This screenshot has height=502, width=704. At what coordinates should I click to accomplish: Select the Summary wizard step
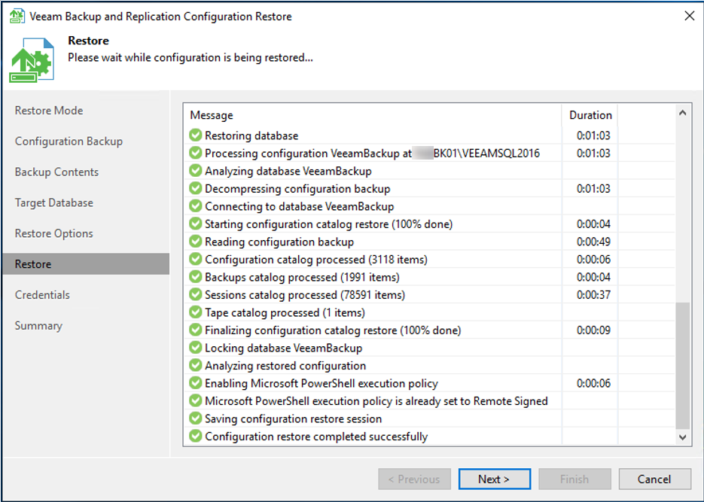tap(38, 326)
